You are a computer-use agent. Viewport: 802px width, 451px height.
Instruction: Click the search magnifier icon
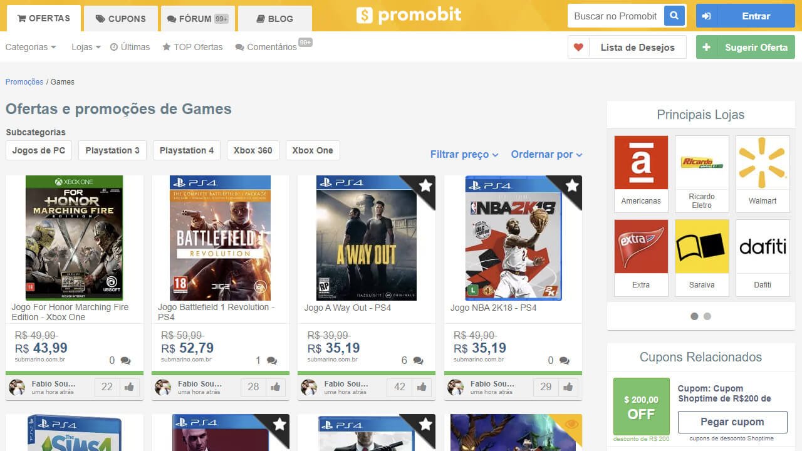674,16
